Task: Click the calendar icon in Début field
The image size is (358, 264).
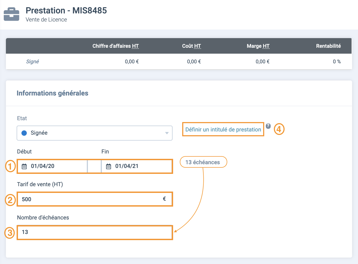Action: point(24,166)
